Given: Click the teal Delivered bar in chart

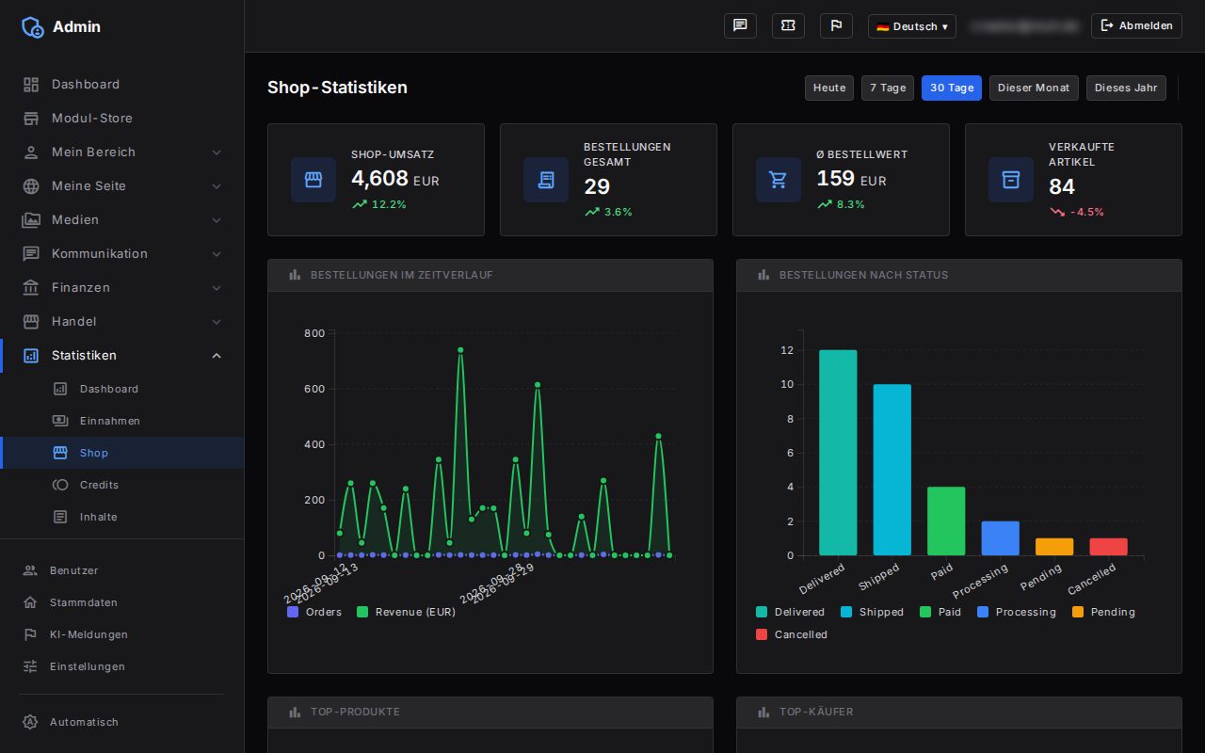Looking at the screenshot, I should point(838,453).
